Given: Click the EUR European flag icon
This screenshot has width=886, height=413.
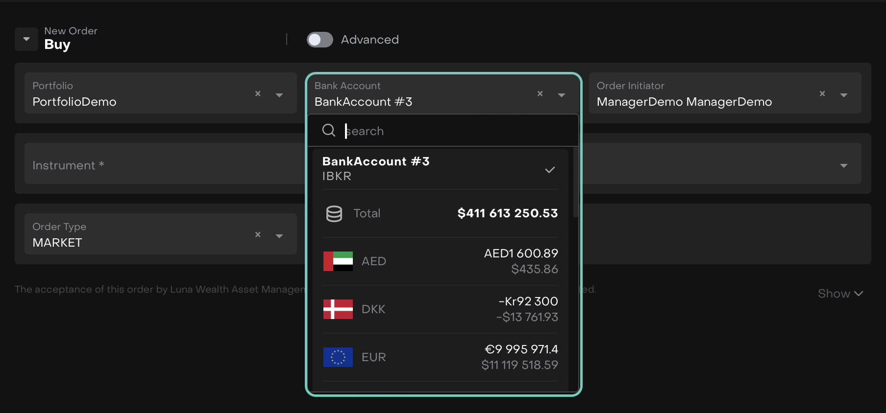Looking at the screenshot, I should (x=338, y=357).
